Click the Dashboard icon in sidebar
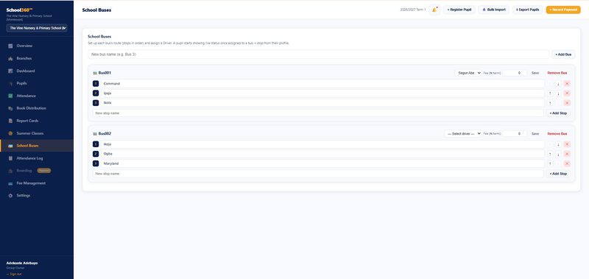The height and width of the screenshot is (279, 589). (x=10, y=71)
